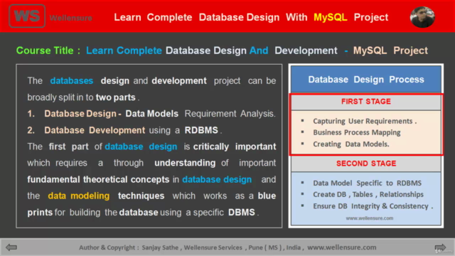
Task: Advance to next slide with right arrow
Action: pyautogui.click(x=440, y=247)
